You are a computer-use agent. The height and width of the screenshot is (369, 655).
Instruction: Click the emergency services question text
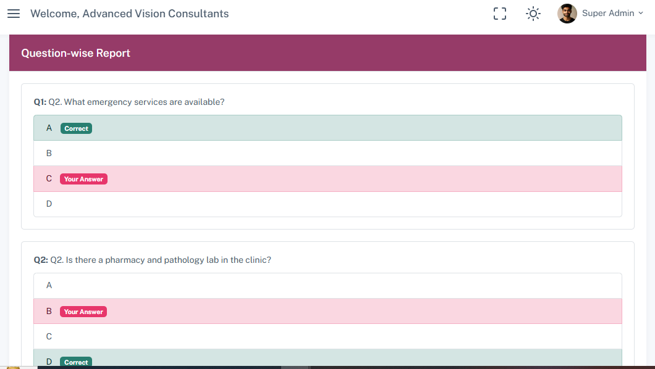pyautogui.click(x=136, y=102)
